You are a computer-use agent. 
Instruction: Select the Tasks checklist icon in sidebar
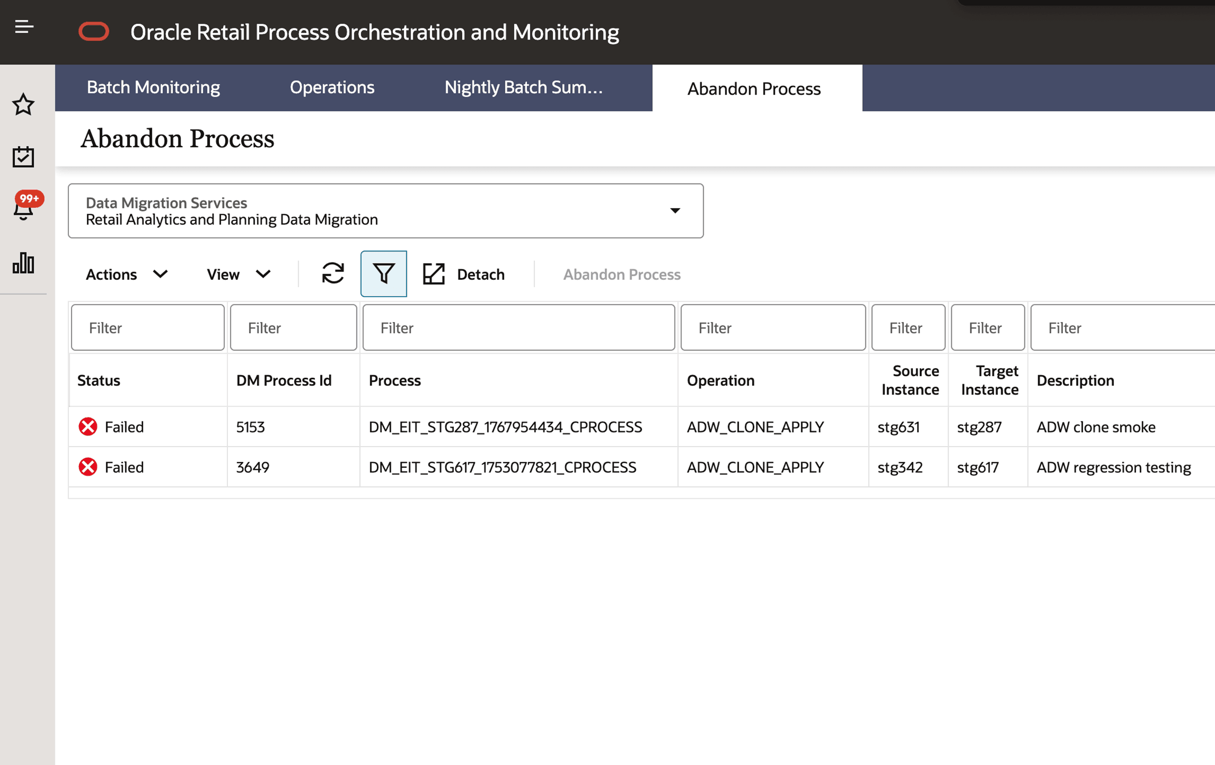pyautogui.click(x=24, y=156)
